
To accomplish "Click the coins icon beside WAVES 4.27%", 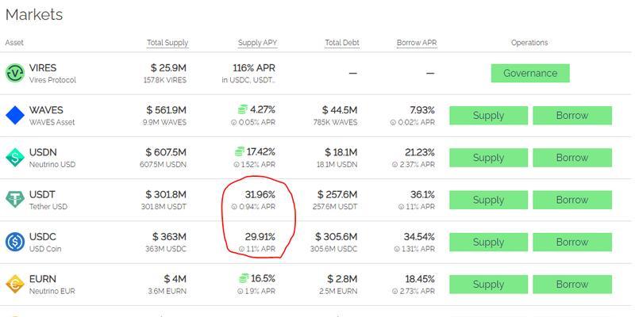I will (242, 109).
